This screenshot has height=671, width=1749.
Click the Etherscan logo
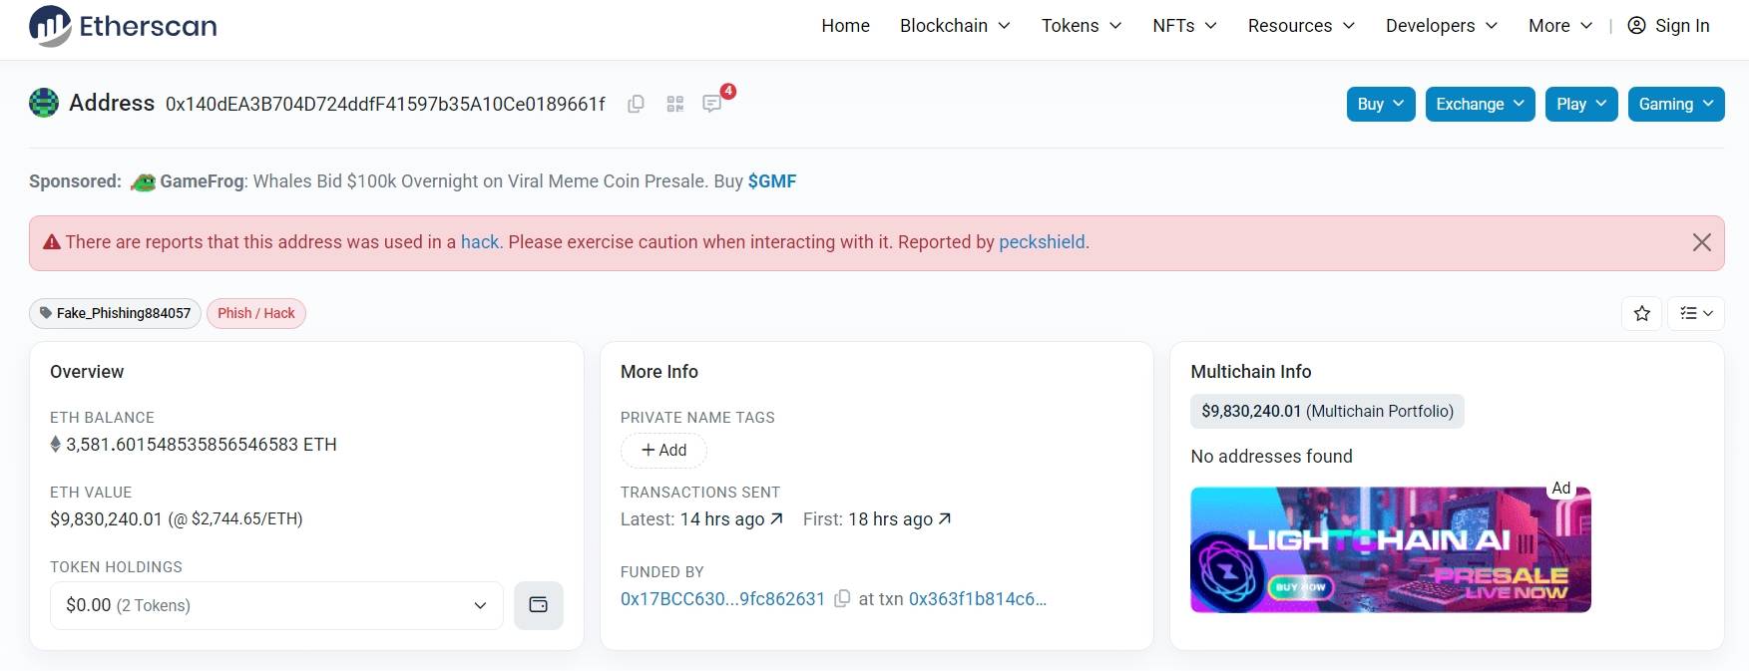click(123, 26)
